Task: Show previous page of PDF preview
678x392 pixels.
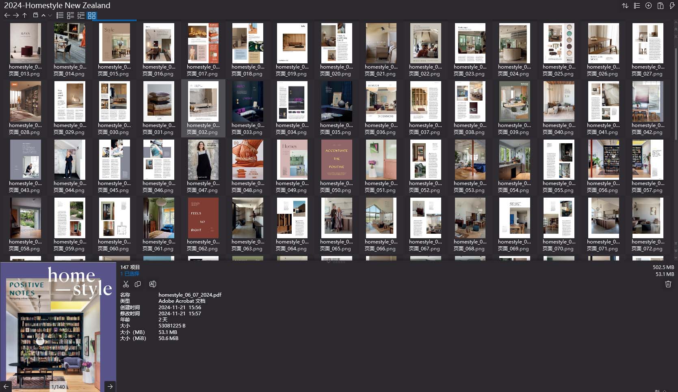Action: coord(6,387)
